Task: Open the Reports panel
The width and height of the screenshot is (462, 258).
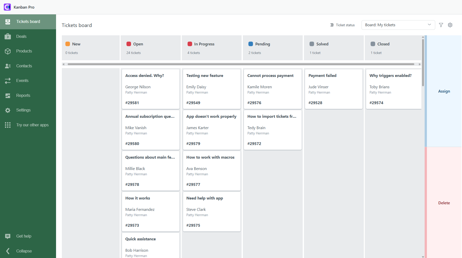Action: 23,95
